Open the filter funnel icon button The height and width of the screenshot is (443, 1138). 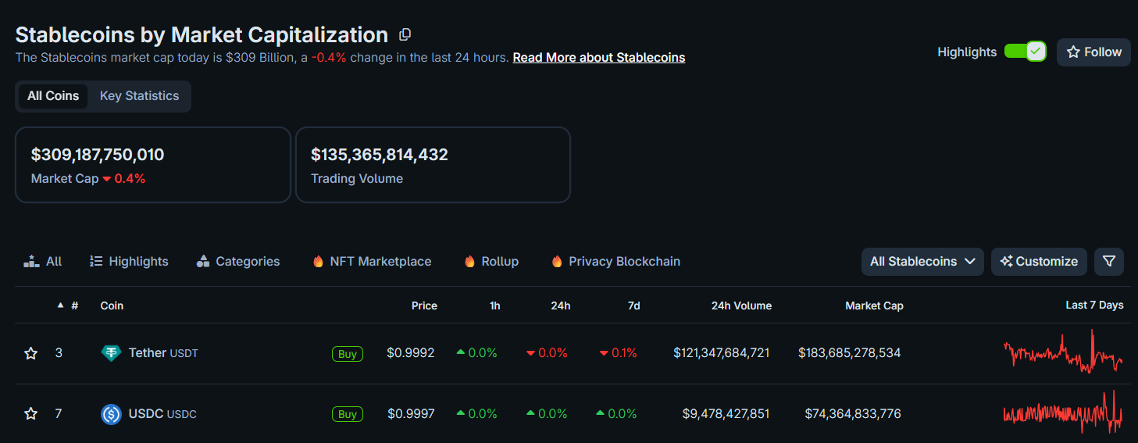tap(1108, 262)
